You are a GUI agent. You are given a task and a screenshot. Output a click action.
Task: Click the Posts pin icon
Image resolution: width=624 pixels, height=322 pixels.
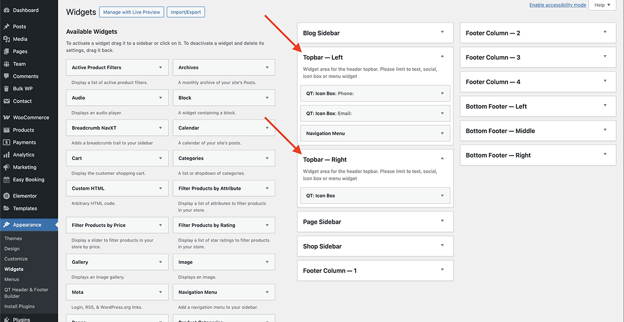6,27
